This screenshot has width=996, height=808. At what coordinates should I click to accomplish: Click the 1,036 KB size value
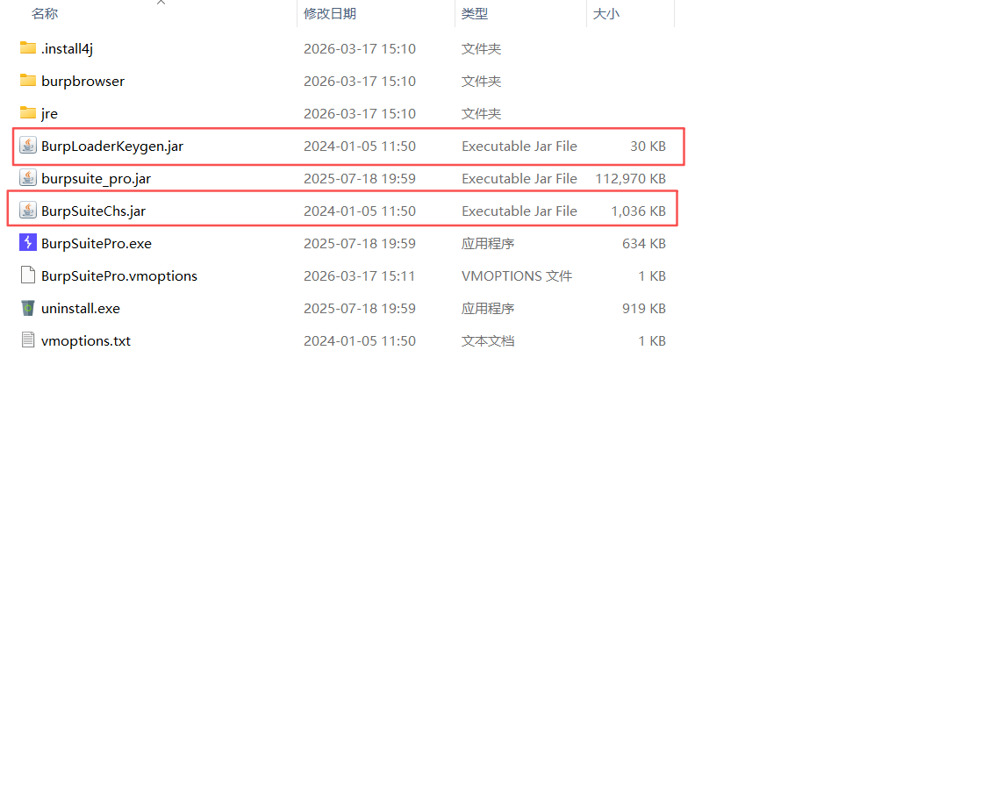point(638,211)
